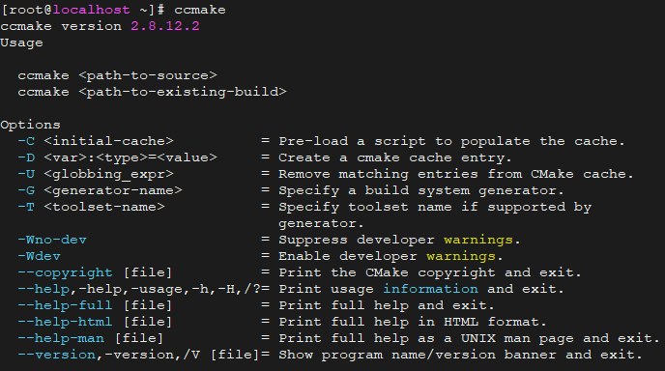Click the Options heading

point(31,125)
